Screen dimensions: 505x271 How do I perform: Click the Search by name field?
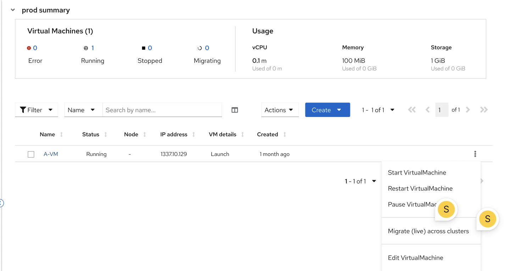click(162, 110)
